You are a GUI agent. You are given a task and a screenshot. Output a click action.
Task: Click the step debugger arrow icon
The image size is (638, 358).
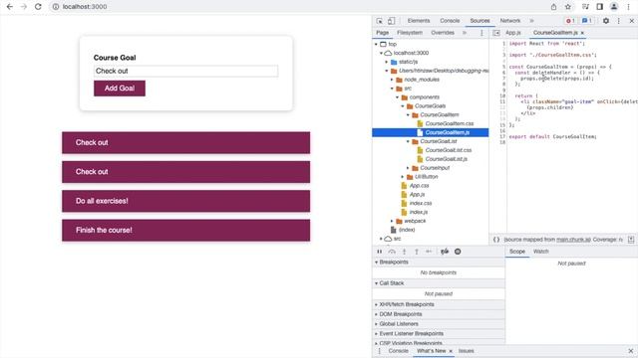tap(429, 252)
